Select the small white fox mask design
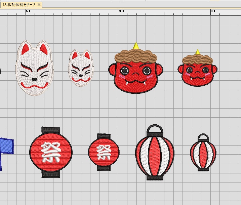Image resolution: width=241 pixels, height=205 pixels. 81,68
